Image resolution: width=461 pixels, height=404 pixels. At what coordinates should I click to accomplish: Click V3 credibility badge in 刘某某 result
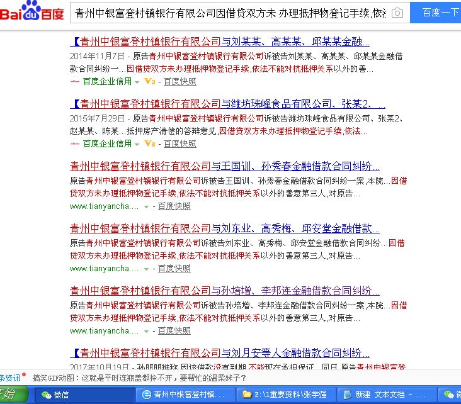[150, 81]
